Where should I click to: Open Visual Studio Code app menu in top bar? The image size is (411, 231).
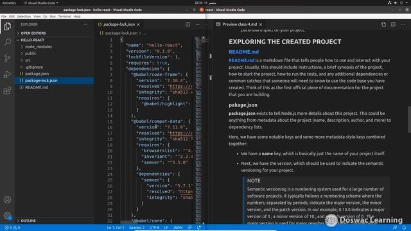pyautogui.click(x=41, y=3)
